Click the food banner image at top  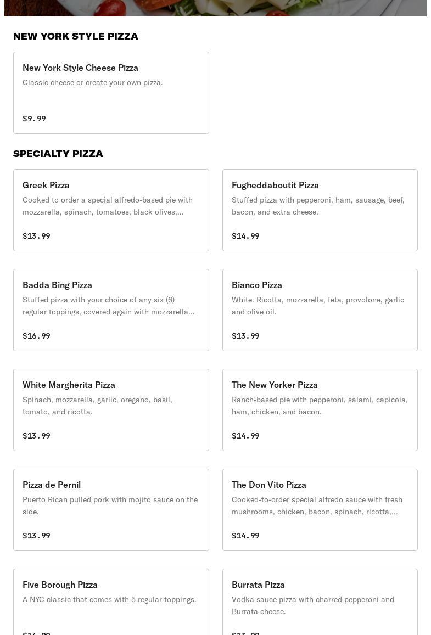point(215,8)
